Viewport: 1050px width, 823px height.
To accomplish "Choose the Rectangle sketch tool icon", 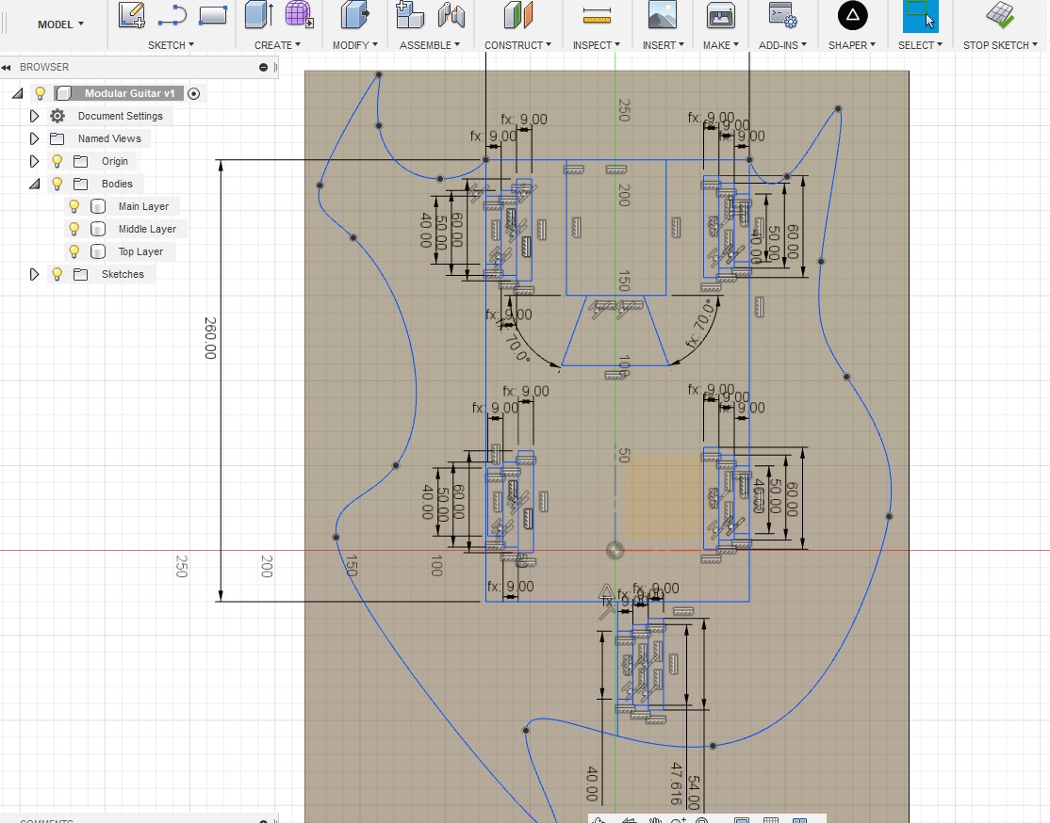I will [x=214, y=14].
